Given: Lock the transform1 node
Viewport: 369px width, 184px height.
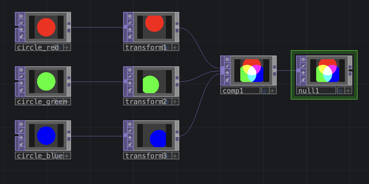Looking at the screenshot, I should pos(130,36).
